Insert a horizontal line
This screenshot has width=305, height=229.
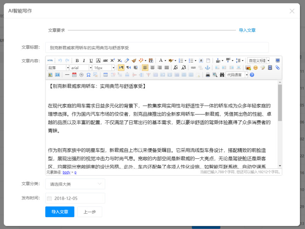pos(67,75)
